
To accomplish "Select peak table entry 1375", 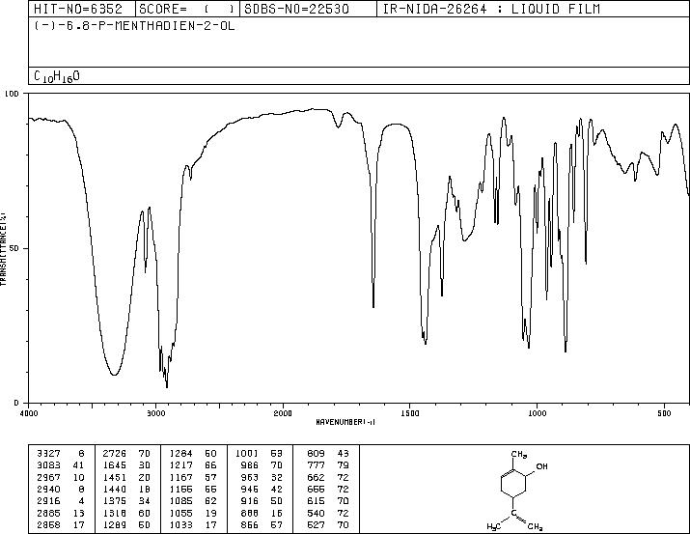I will point(115,501).
